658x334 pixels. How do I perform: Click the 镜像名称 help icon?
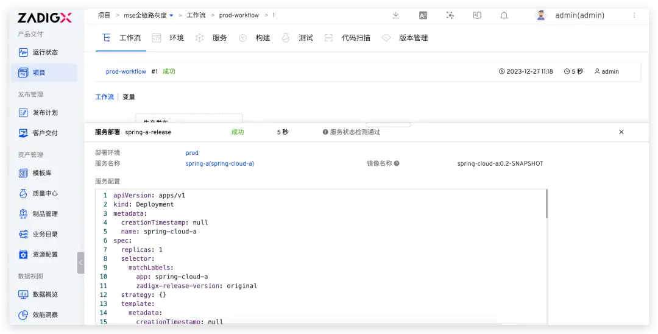pyautogui.click(x=397, y=163)
